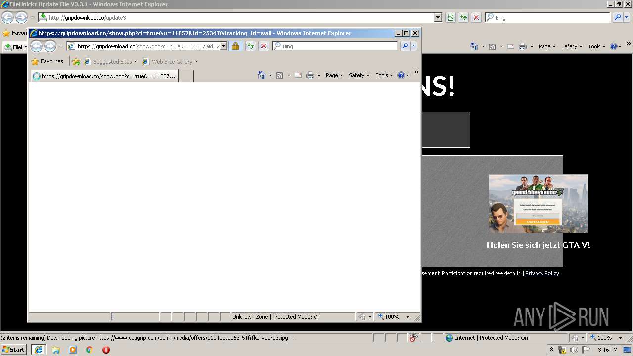Click Home icon in main window command bar
Viewport: 633px width, 356px height.
tap(474, 46)
